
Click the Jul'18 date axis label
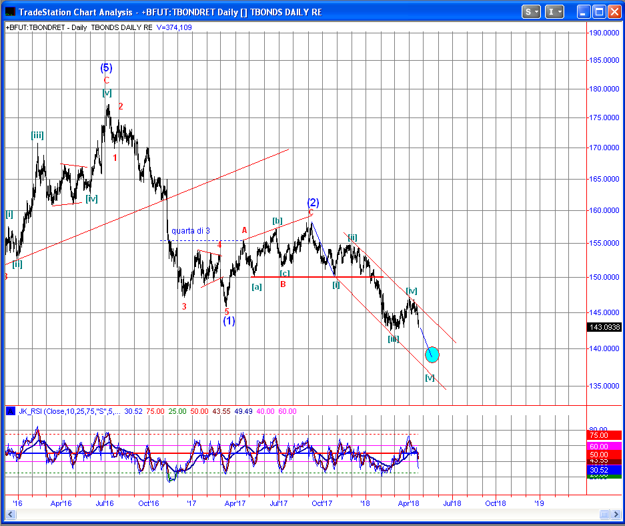(452, 503)
